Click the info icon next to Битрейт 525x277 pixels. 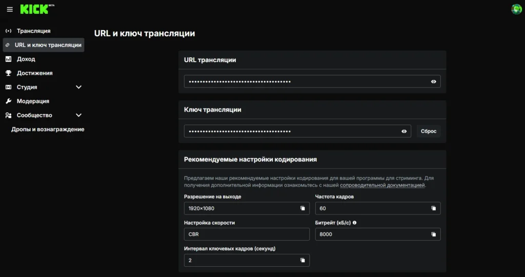[355, 222]
